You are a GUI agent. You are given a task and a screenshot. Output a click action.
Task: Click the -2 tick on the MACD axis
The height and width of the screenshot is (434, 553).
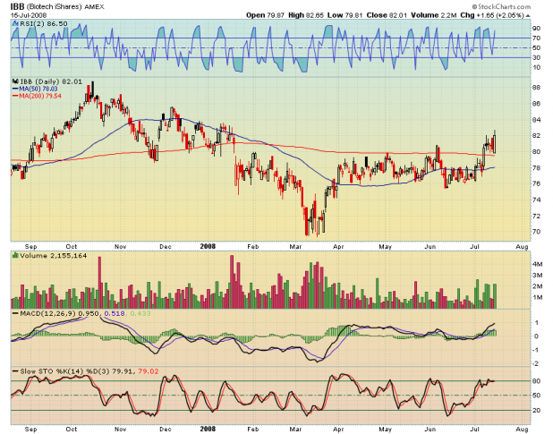[536, 363]
